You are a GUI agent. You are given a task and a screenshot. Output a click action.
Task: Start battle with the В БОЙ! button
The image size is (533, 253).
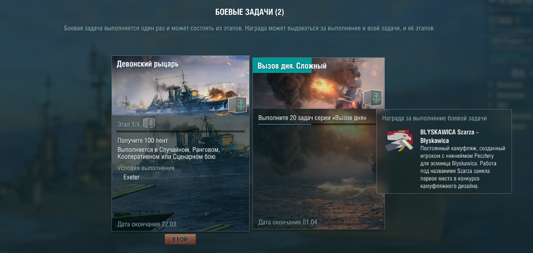click(x=180, y=239)
